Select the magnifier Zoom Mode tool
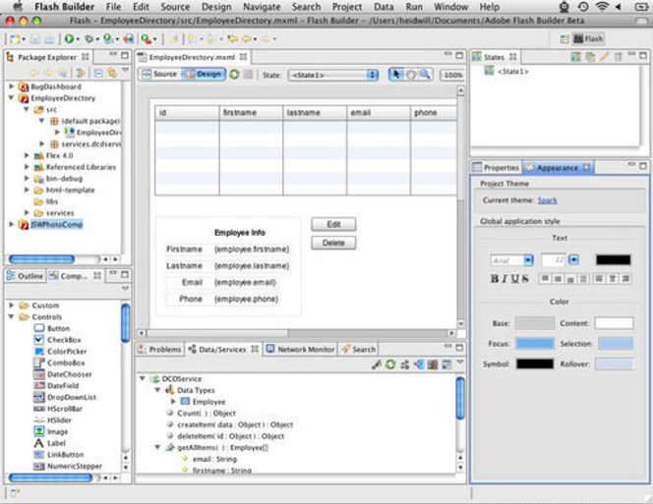The height and width of the screenshot is (504, 653). [425, 75]
